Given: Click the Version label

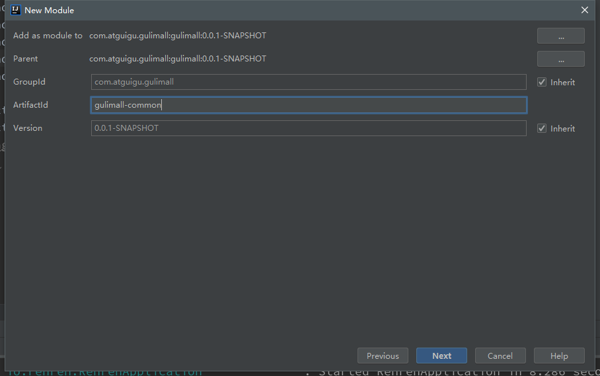Looking at the screenshot, I should [28, 128].
